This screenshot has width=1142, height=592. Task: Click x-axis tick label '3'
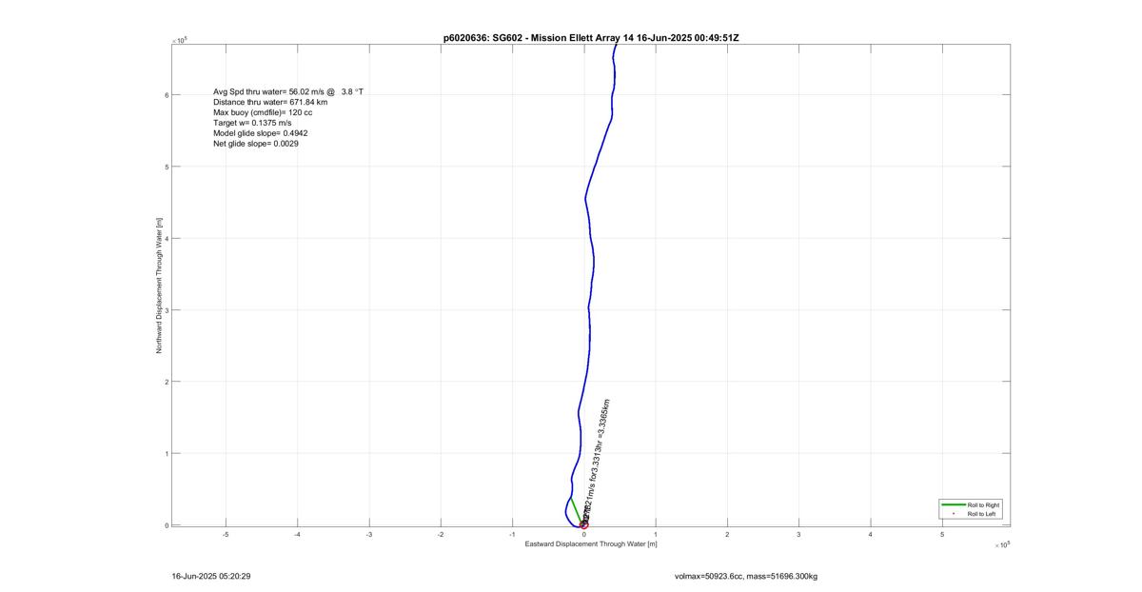pyautogui.click(x=798, y=535)
